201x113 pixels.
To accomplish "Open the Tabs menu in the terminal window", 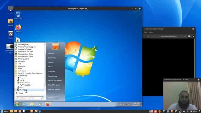I will coord(145,32).
